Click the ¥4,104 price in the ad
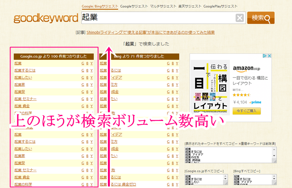The width and height of the screenshot is (292, 188). [240, 102]
